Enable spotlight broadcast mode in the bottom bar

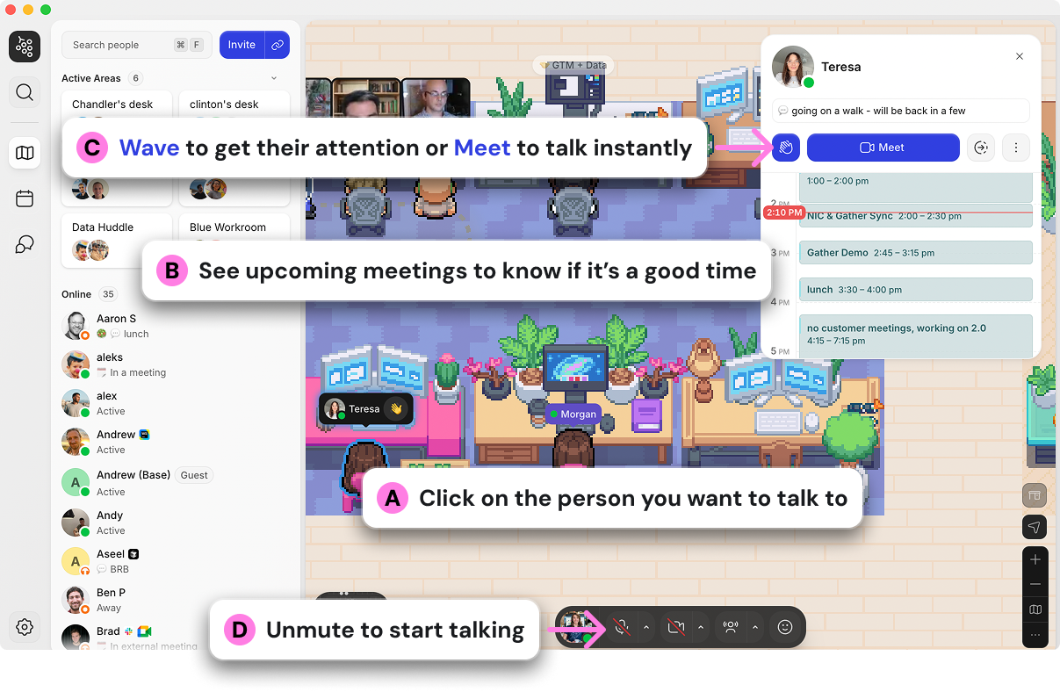click(x=731, y=627)
